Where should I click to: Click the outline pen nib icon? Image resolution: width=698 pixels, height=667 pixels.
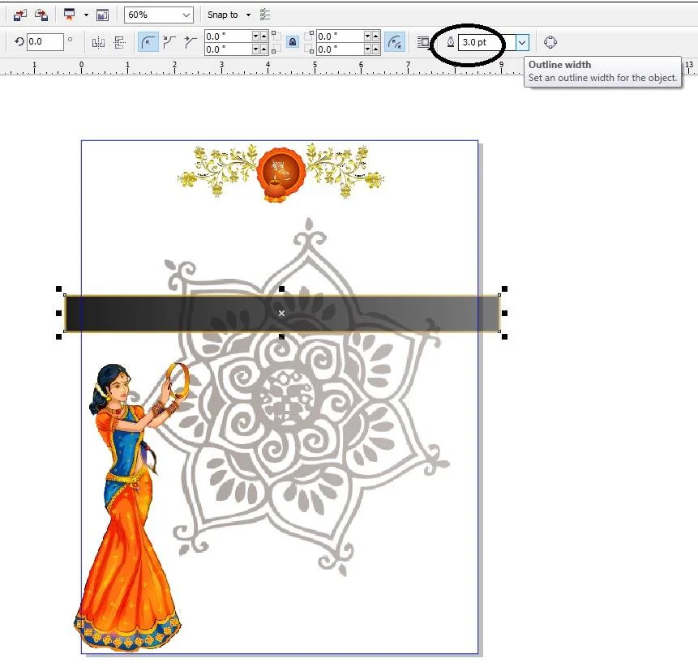tap(451, 42)
